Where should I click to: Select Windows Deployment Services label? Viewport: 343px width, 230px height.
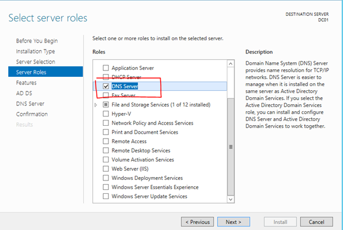point(147,178)
